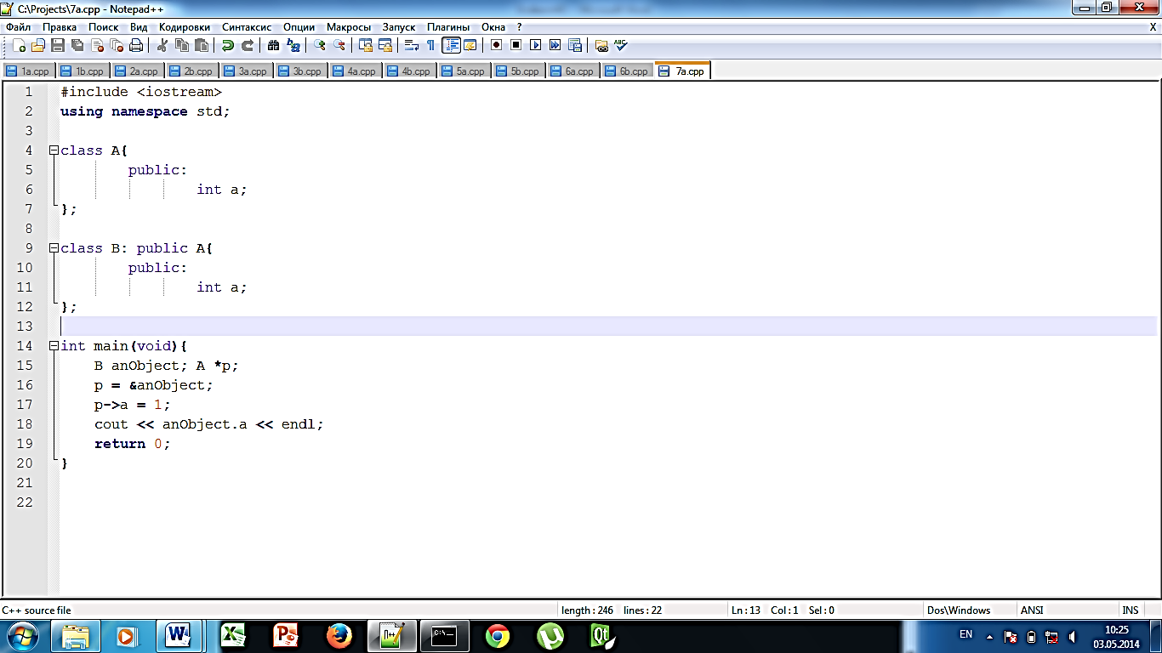This screenshot has width=1162, height=653.
Task: Undo the last edit via green arrow
Action: (x=228, y=46)
